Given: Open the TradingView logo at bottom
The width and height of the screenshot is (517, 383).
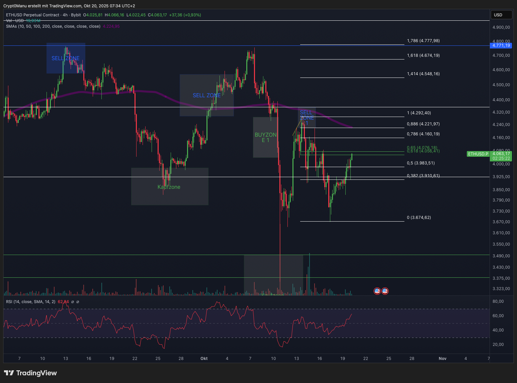Looking at the screenshot, I should pyautogui.click(x=30, y=373).
